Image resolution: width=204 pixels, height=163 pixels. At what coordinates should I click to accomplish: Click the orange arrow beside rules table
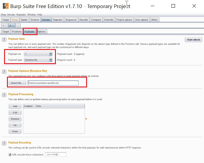86,119
